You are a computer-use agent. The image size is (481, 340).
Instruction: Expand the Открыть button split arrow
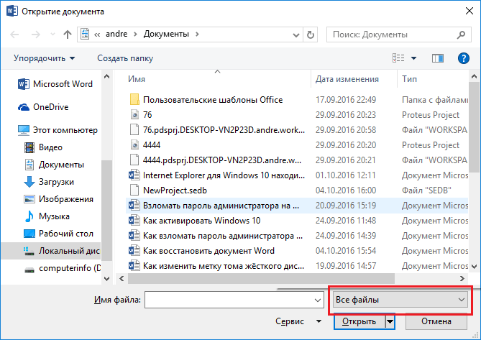[x=390, y=321]
